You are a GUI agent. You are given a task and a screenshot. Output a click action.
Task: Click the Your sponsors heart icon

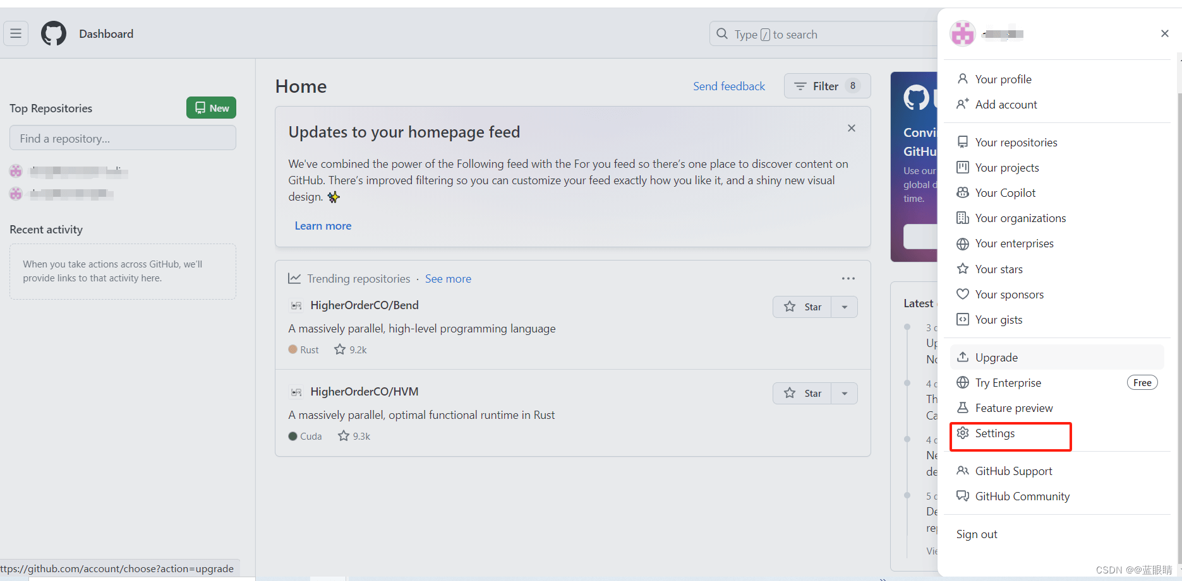pos(963,294)
